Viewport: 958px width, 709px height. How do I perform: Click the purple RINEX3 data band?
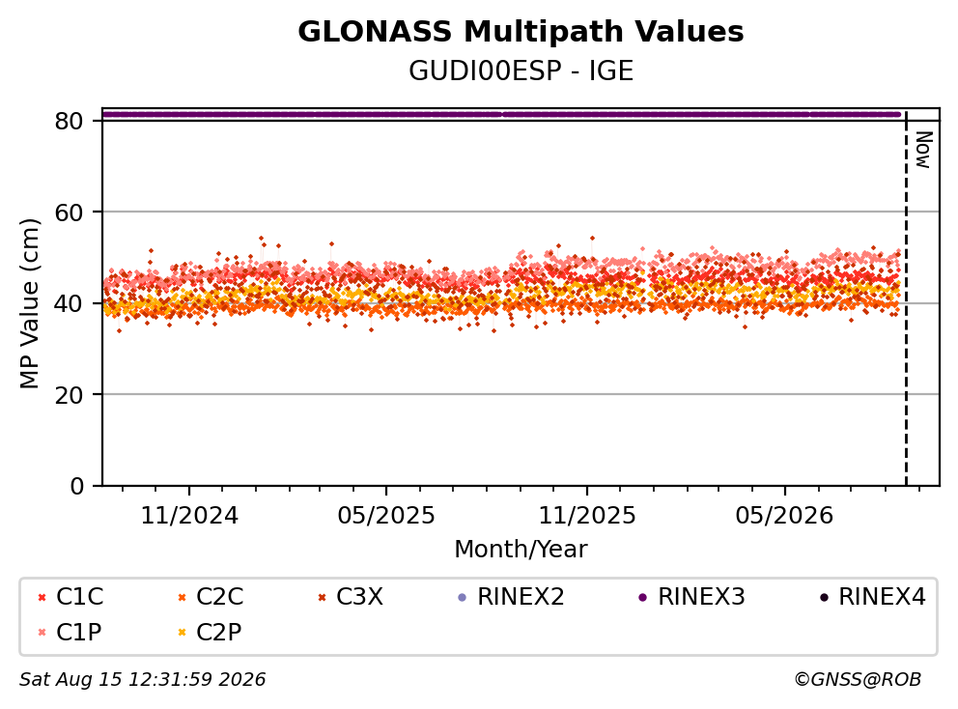pos(501,114)
